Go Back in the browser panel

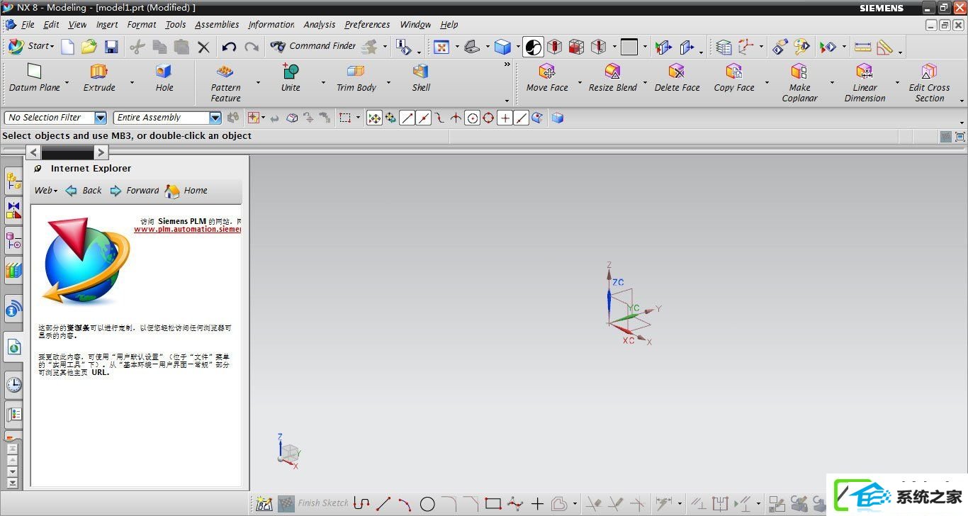pos(84,191)
